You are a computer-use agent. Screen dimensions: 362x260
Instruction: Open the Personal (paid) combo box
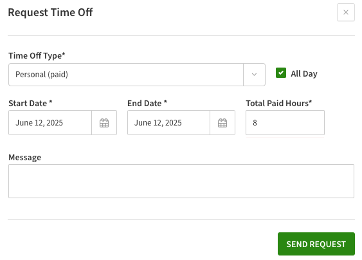point(137,75)
